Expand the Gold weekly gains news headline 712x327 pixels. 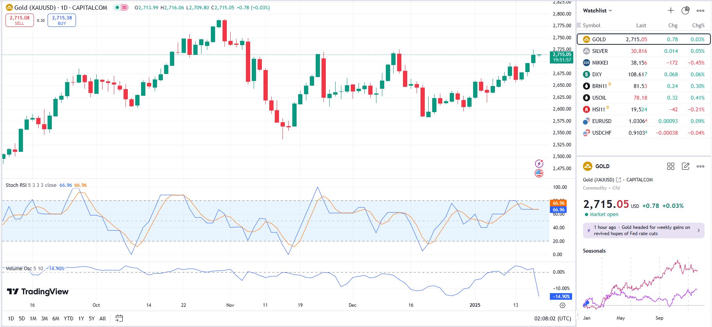(643, 230)
